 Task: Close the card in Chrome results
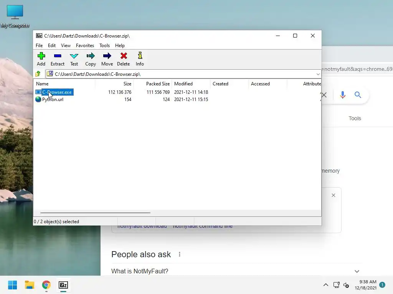click(x=334, y=195)
